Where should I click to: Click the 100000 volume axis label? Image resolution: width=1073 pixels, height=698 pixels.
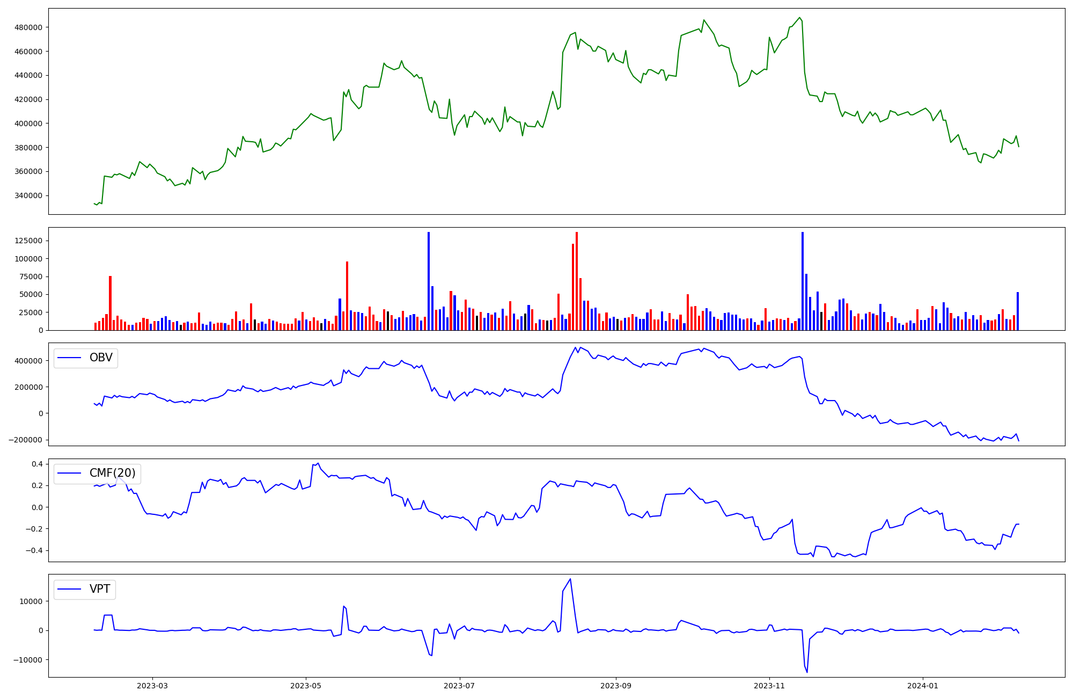click(x=29, y=259)
